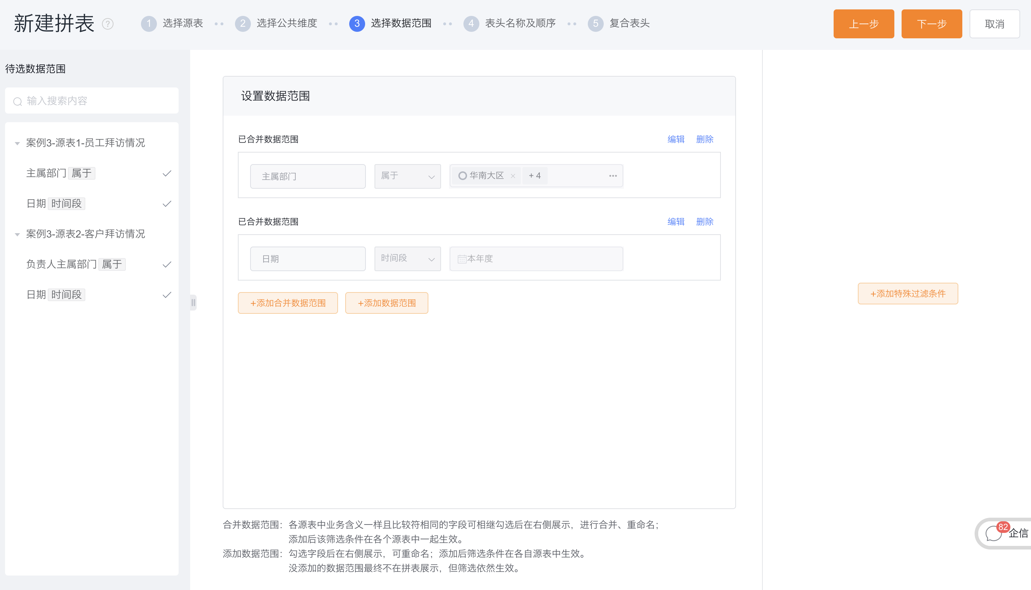Jump to step 5 复合表头
Screen dimensions: 1031x590
[x=619, y=23]
